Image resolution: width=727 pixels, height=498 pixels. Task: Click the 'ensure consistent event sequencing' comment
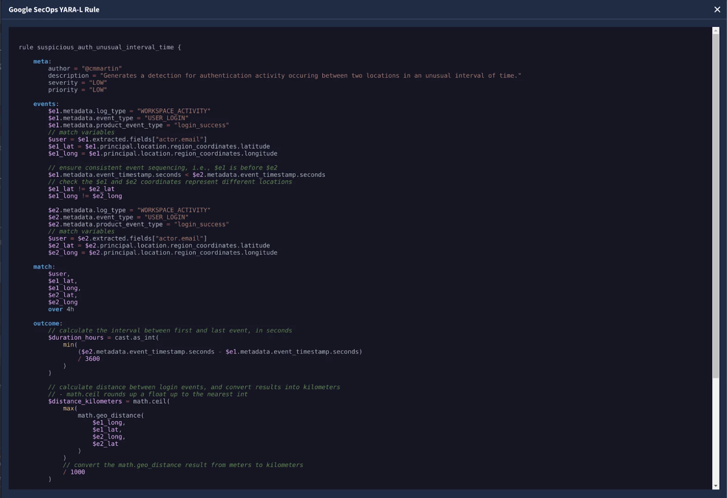click(163, 168)
